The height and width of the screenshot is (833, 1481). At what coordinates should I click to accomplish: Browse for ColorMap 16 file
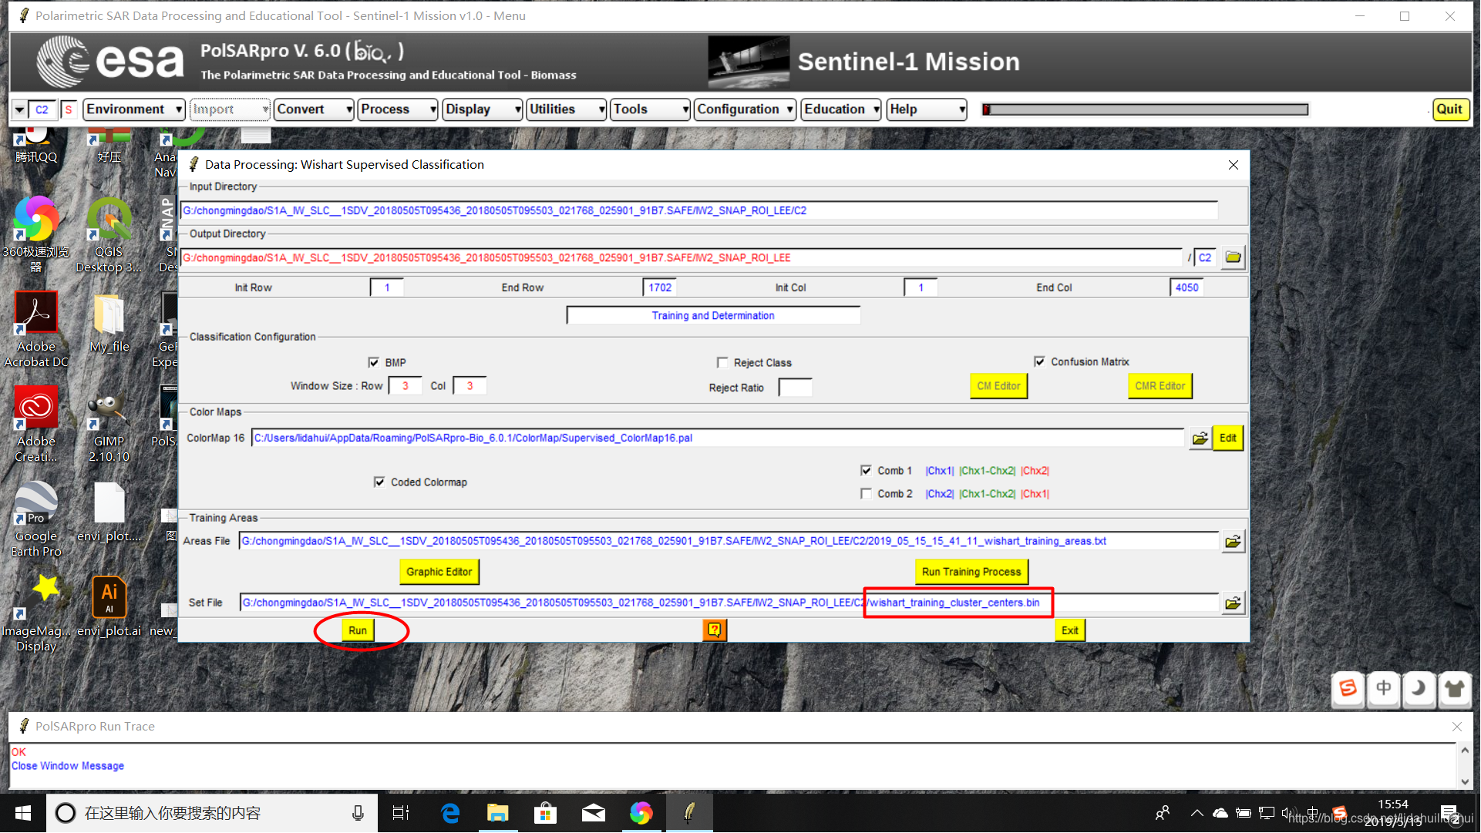click(x=1200, y=438)
